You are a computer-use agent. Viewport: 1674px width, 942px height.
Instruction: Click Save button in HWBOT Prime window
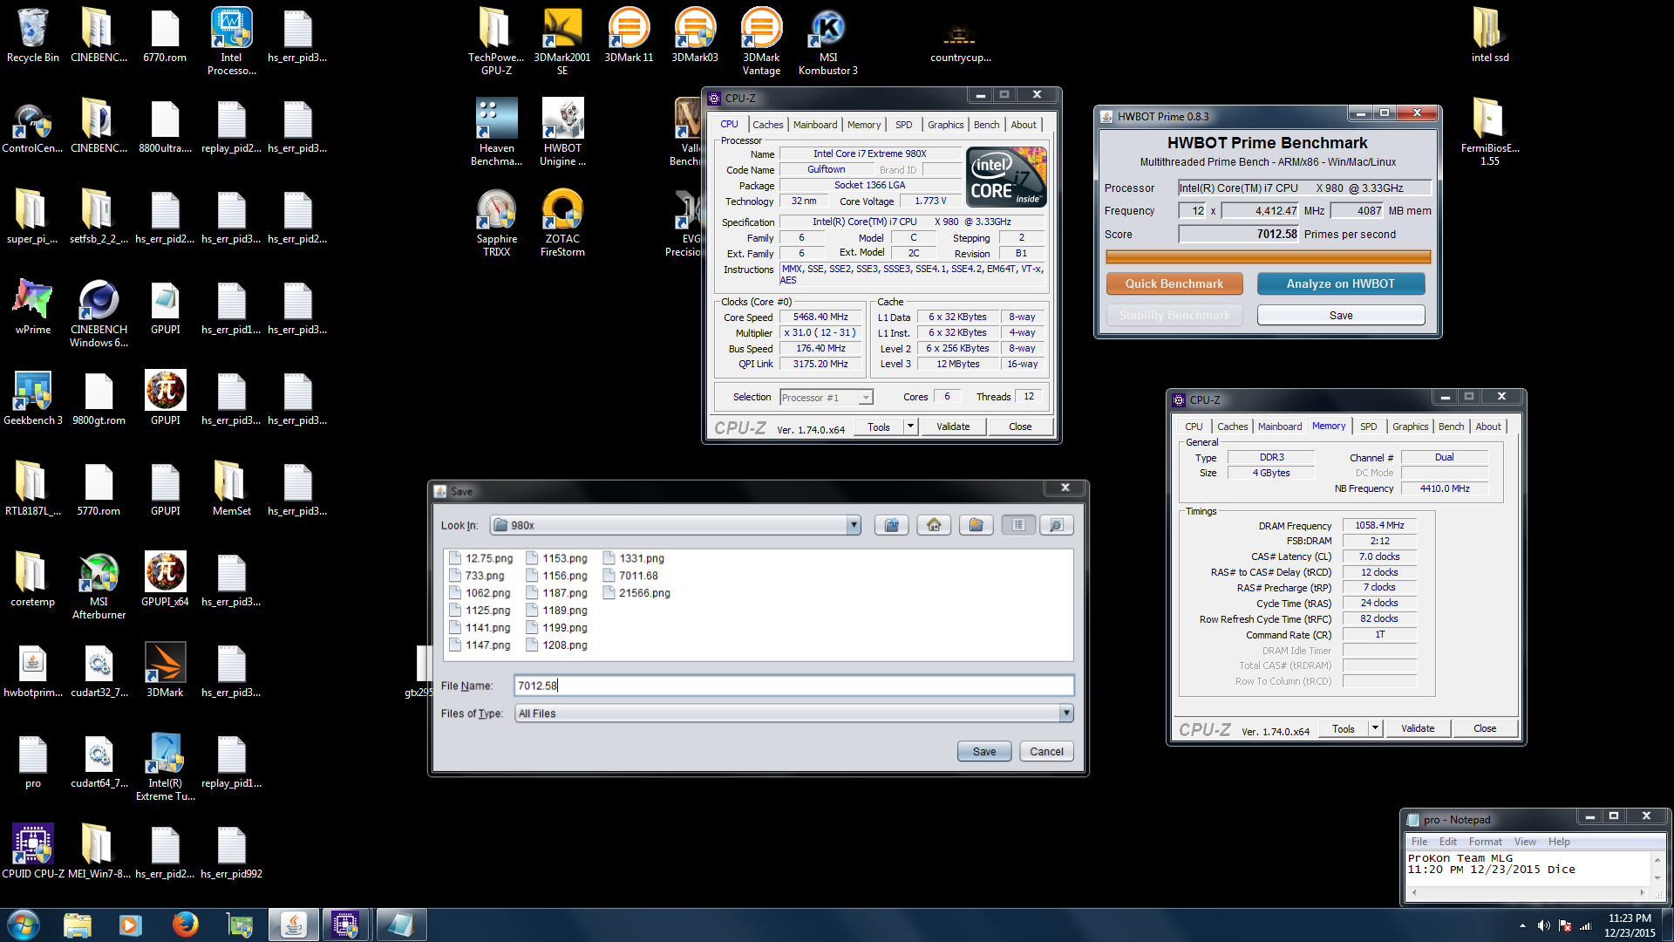1341,315
